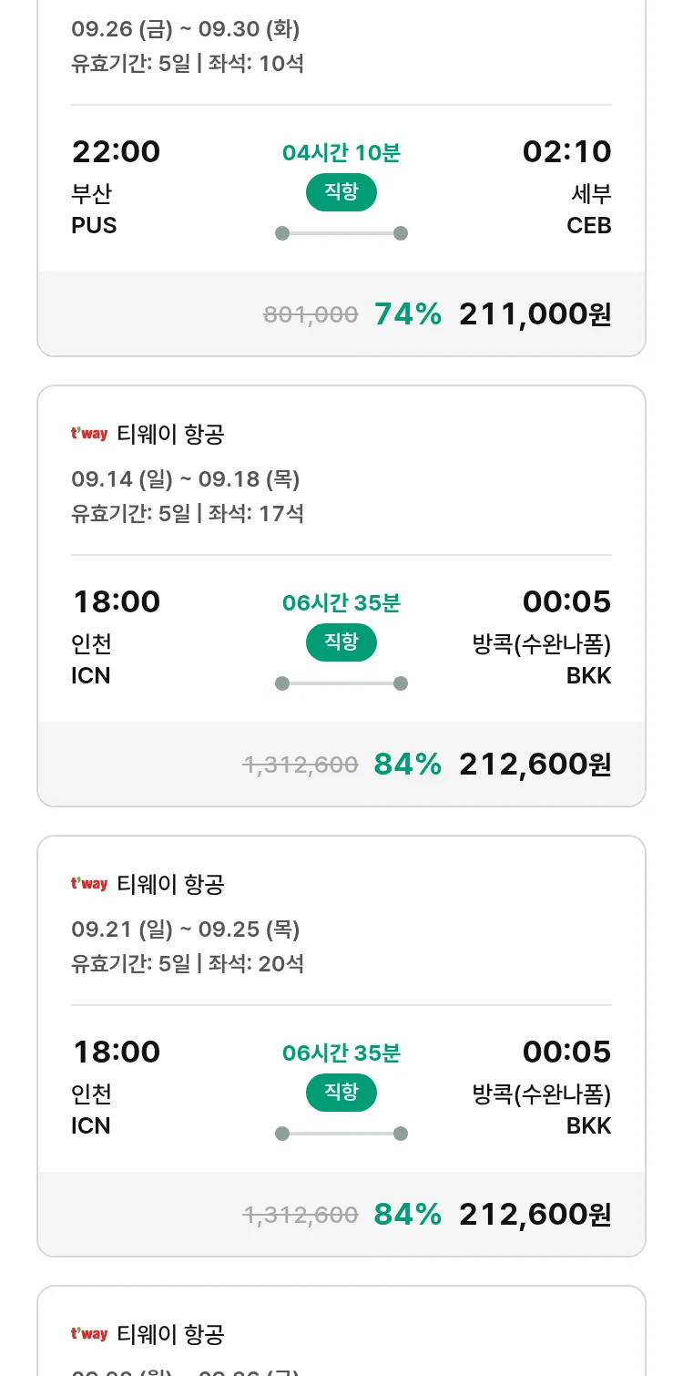Tap the 74% discount label
683x1376 pixels.
click(407, 314)
